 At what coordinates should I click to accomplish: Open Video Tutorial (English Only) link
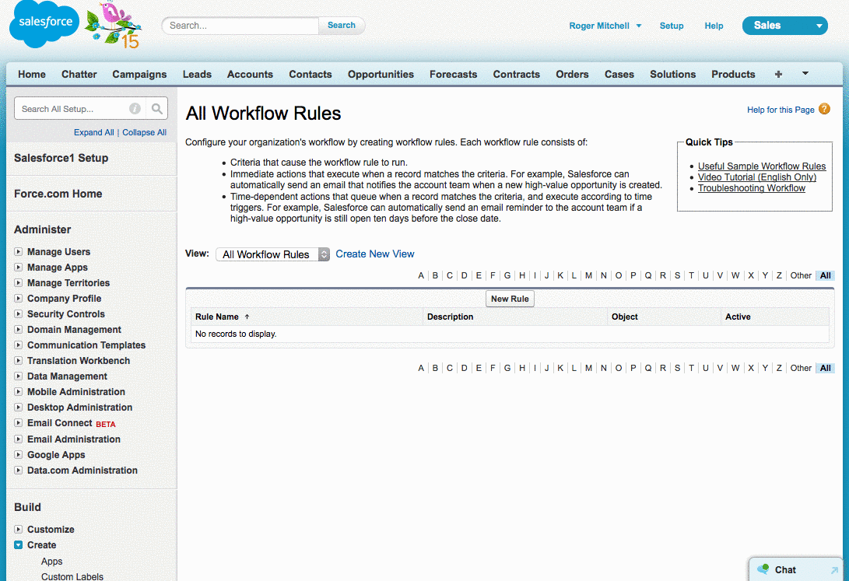click(x=757, y=177)
